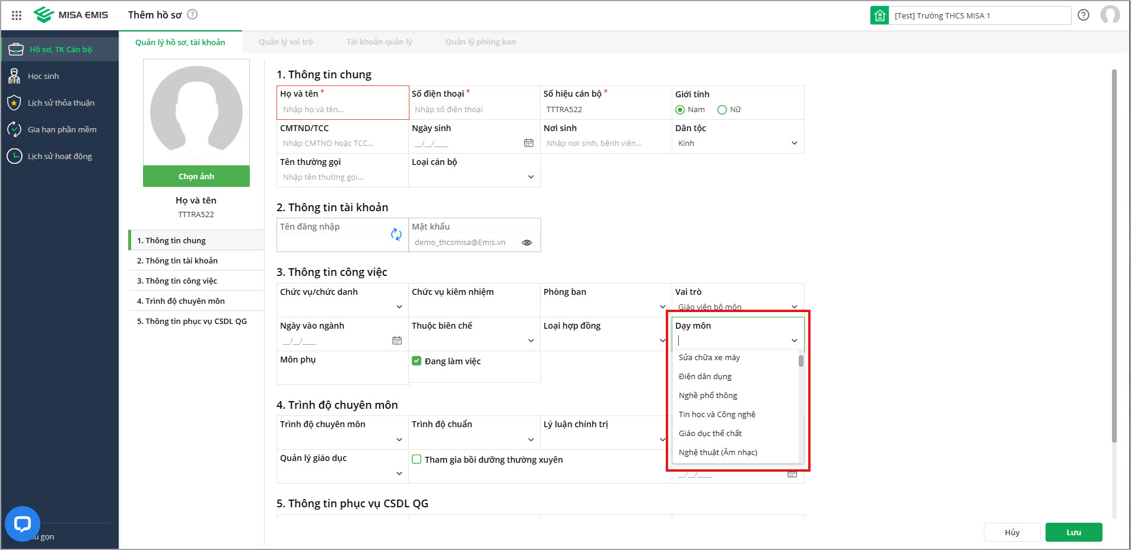Open the user avatar menu
Viewport: 1131px width, 550px height.
pos(1110,15)
